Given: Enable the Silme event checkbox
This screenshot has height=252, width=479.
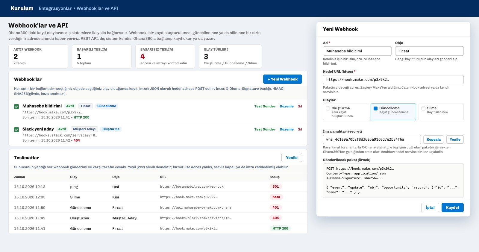Looking at the screenshot, I should 423,108.
